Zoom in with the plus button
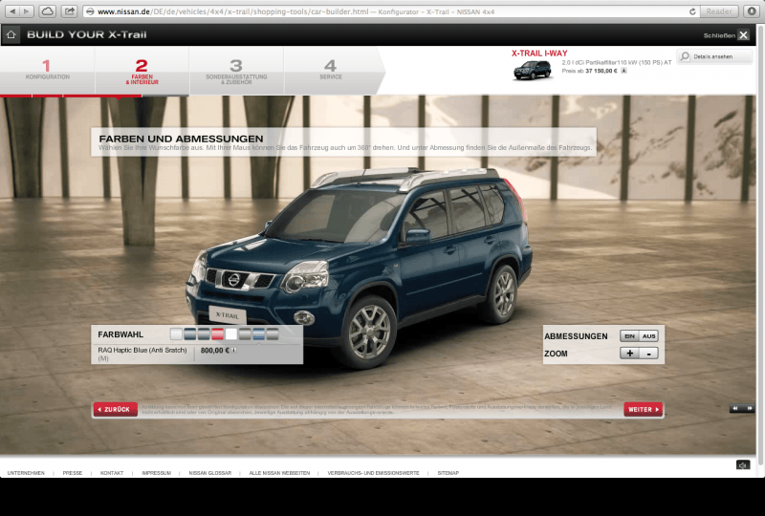This screenshot has width=765, height=516. 629,354
